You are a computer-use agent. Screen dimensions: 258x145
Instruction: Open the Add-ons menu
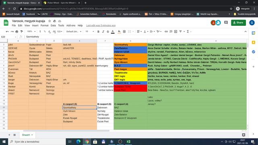click(x=71, y=25)
